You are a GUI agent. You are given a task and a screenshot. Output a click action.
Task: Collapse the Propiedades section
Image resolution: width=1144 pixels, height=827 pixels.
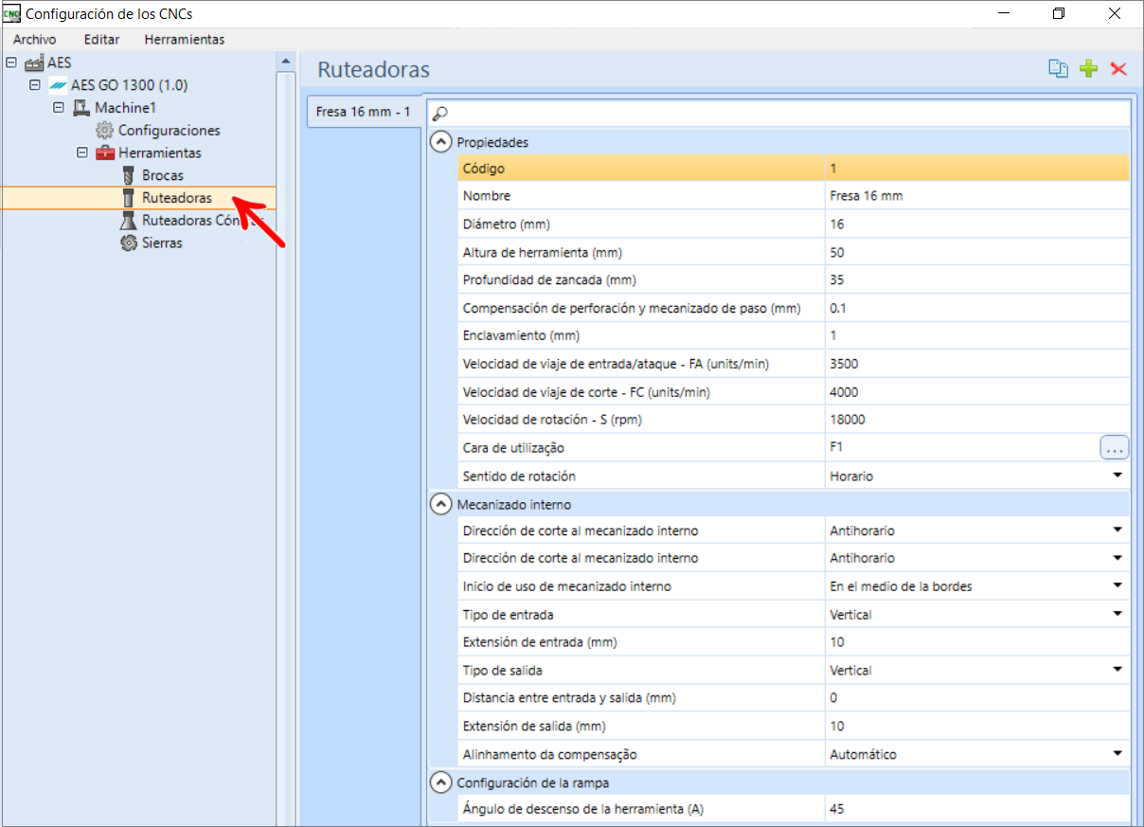click(x=440, y=142)
